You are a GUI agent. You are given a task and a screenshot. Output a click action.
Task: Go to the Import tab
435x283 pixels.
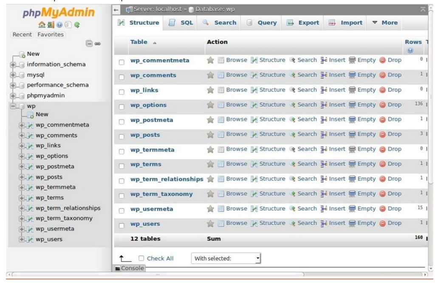[x=345, y=23]
